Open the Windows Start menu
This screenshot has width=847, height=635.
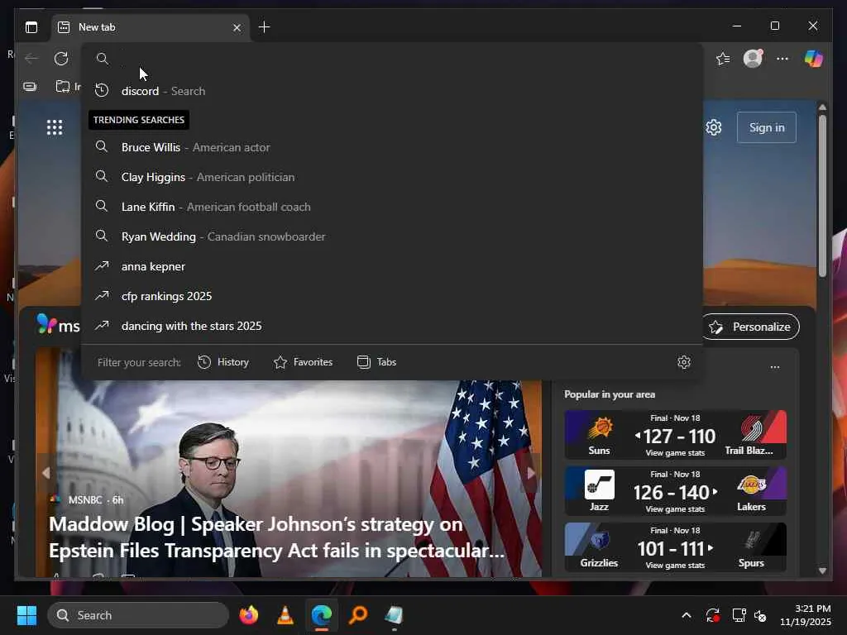26,615
